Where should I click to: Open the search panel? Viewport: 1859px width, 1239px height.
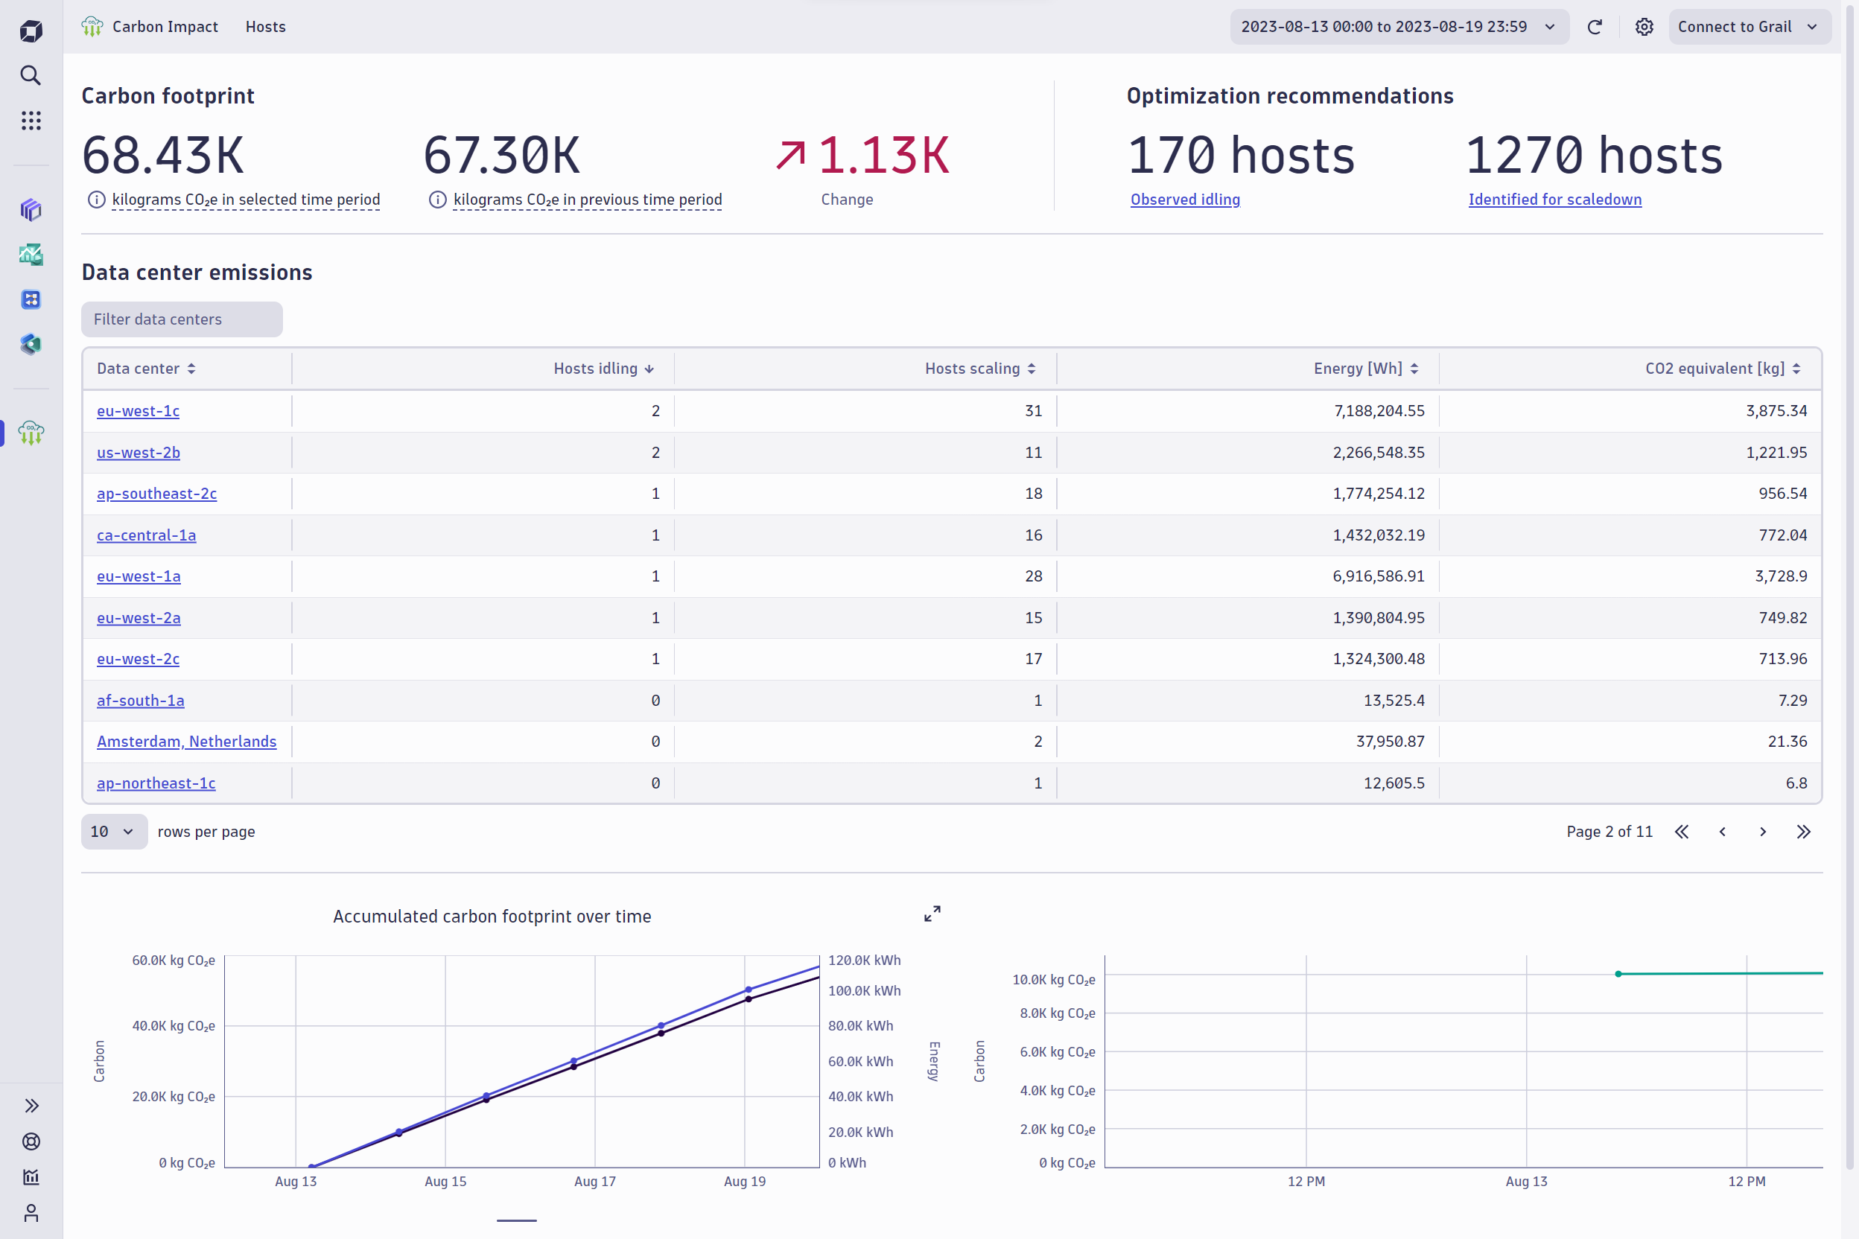click(30, 75)
